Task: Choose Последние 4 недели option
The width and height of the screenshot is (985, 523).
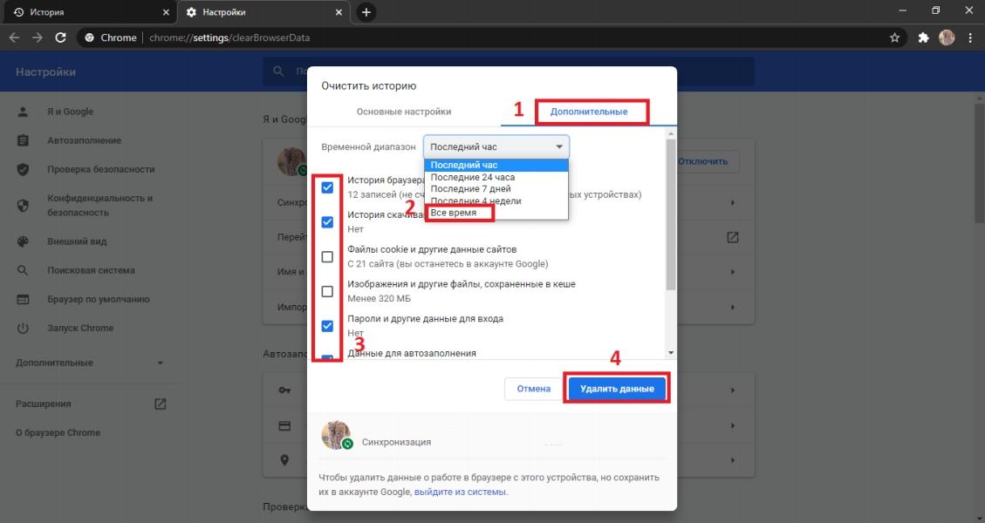Action: click(x=496, y=200)
